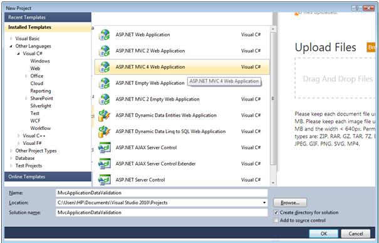
Task: Open the Recent Templates section
Action: [x=48, y=17]
